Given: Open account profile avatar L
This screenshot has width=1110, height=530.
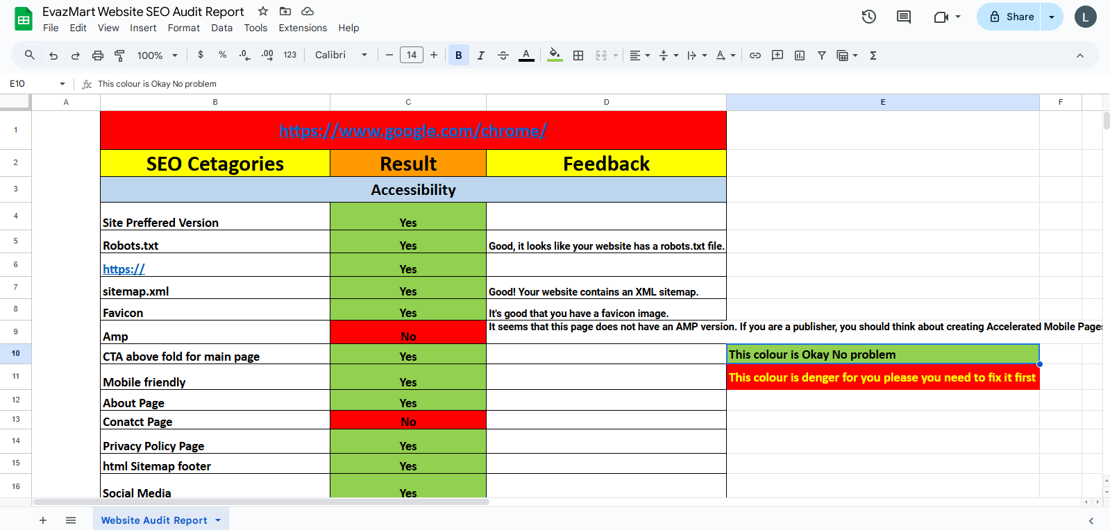Looking at the screenshot, I should [x=1086, y=17].
